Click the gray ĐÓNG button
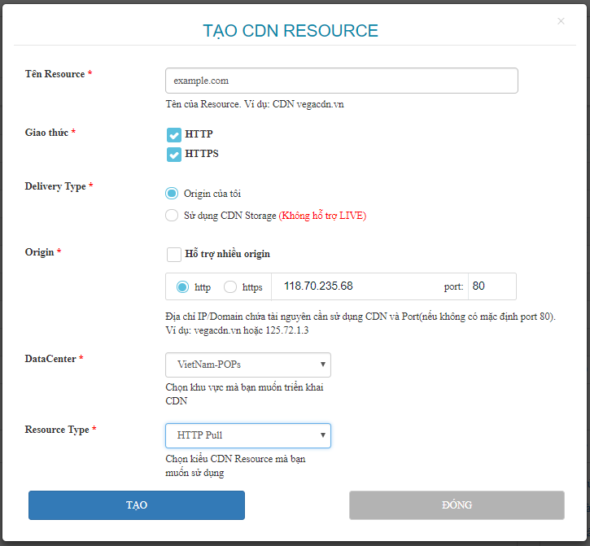Image resolution: width=590 pixels, height=546 pixels. (457, 505)
